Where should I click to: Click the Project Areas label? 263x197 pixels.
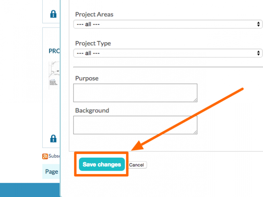tap(94, 14)
